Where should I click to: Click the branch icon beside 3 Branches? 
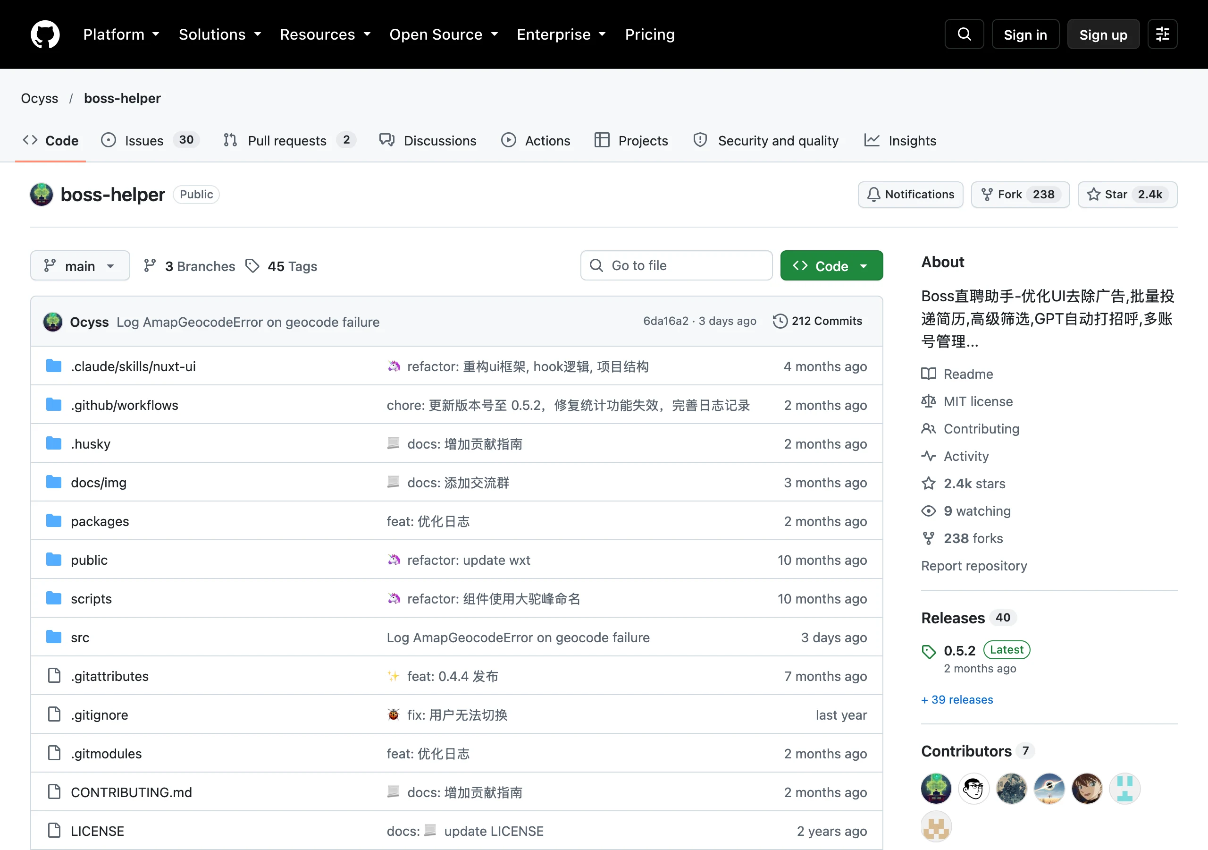(x=150, y=266)
